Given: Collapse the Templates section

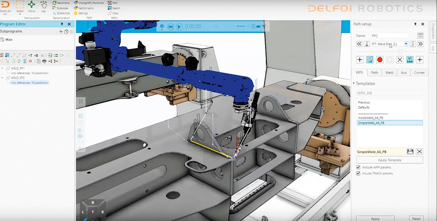Looking at the screenshot, I should click(x=354, y=83).
